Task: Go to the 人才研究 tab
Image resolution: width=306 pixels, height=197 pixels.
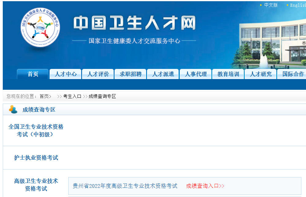Action: (261, 74)
